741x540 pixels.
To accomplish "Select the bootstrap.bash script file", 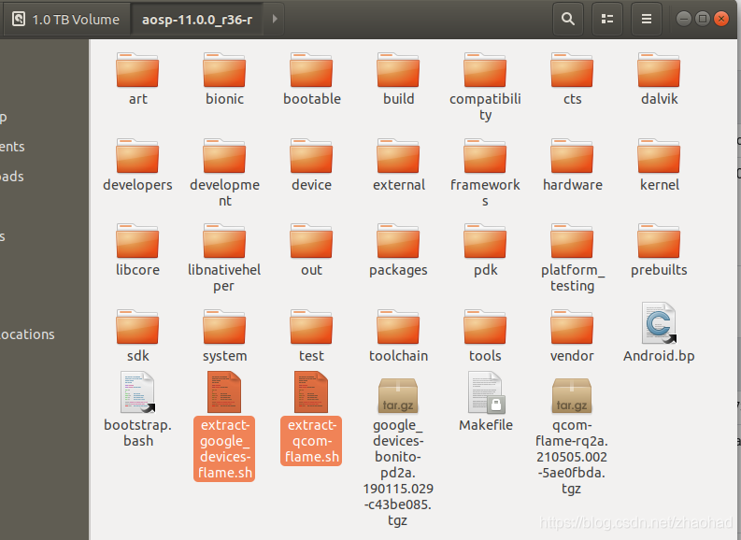I will tap(137, 392).
